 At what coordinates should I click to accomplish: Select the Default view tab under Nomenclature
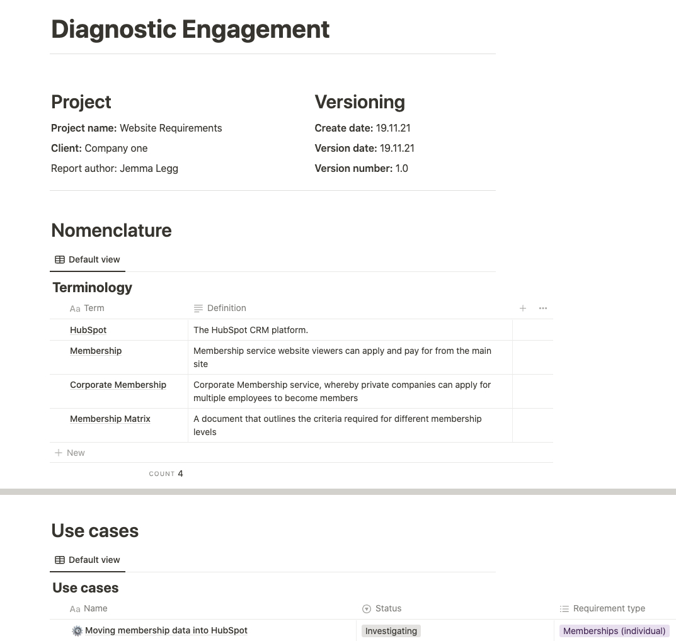(x=94, y=259)
